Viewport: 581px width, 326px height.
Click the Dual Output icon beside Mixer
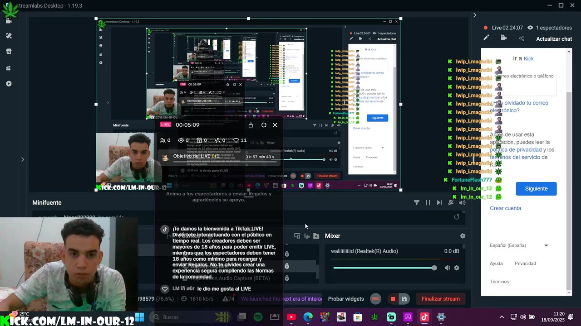(x=297, y=236)
